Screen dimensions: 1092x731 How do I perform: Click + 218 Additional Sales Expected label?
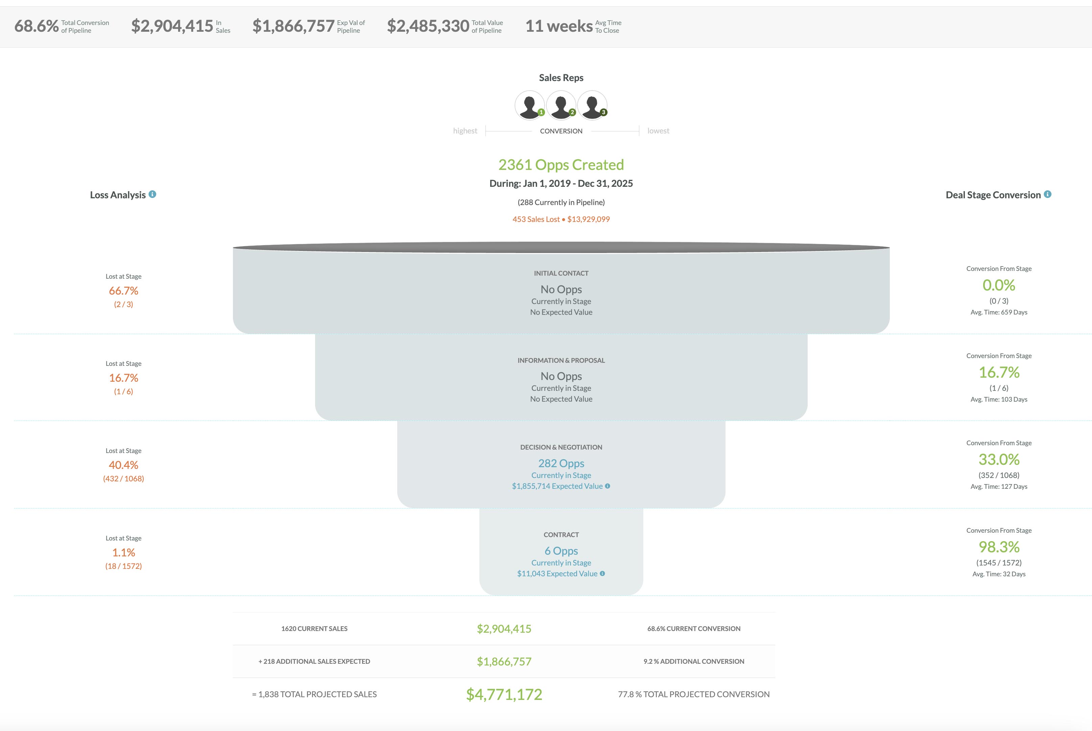pyautogui.click(x=314, y=661)
